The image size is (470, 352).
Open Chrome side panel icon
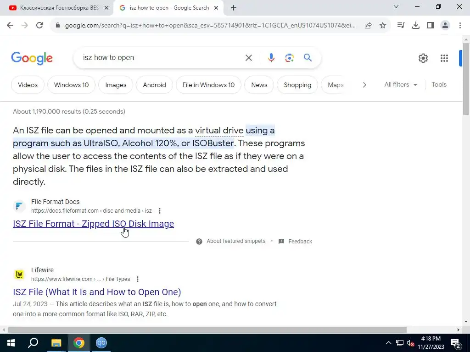pyautogui.click(x=431, y=26)
